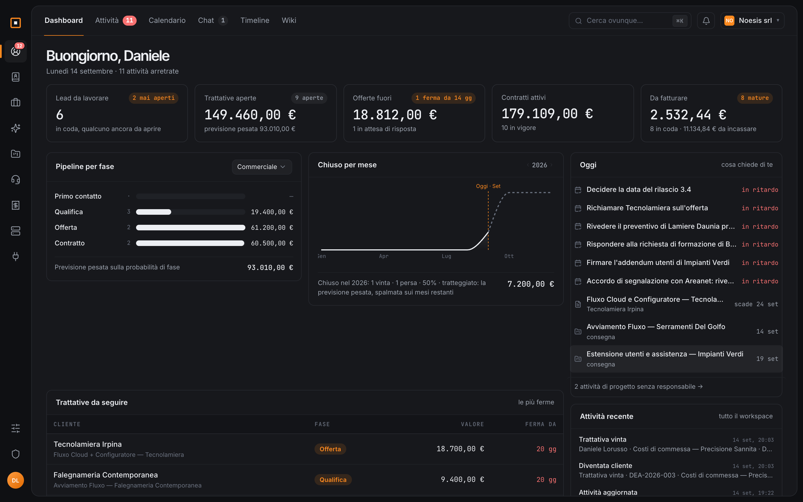Open the projects folder-chart sidebar icon

[x=16, y=154]
